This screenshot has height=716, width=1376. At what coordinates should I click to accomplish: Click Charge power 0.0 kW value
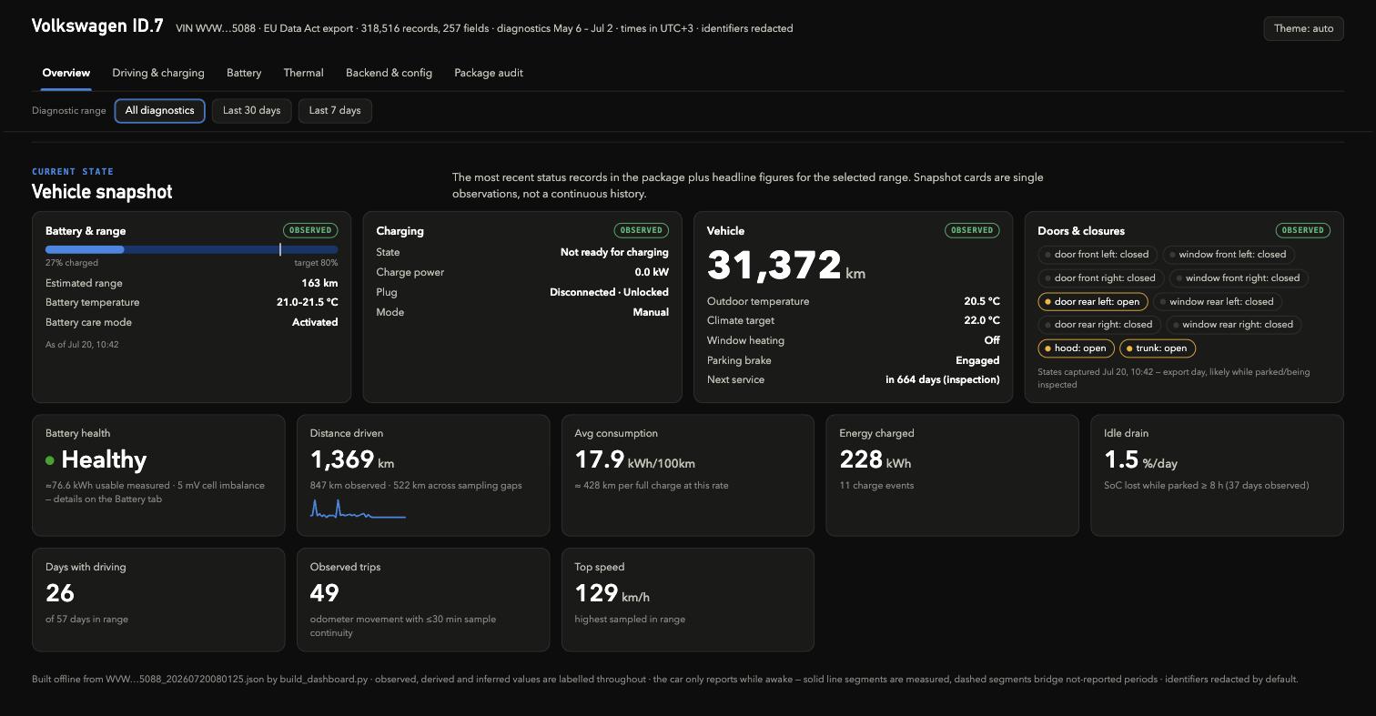pos(652,272)
